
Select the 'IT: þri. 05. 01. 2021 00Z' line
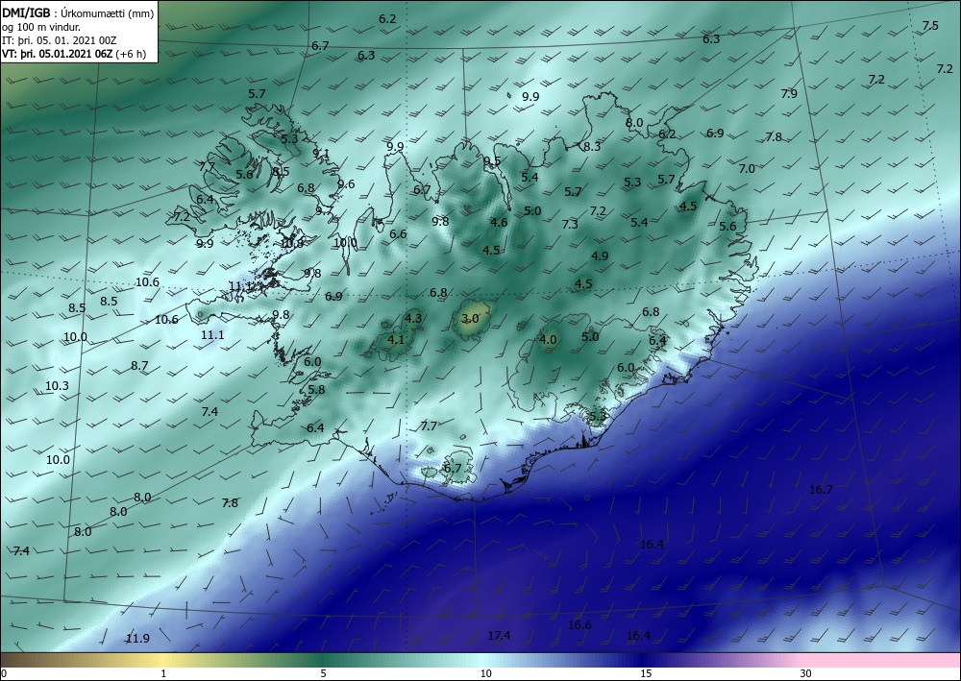tap(60, 40)
